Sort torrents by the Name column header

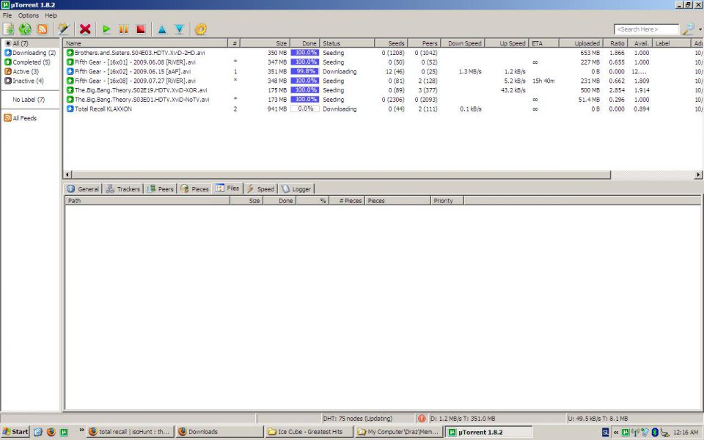coord(146,43)
